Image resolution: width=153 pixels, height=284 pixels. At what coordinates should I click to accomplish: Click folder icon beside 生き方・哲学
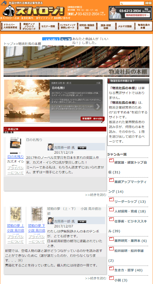point(112,268)
